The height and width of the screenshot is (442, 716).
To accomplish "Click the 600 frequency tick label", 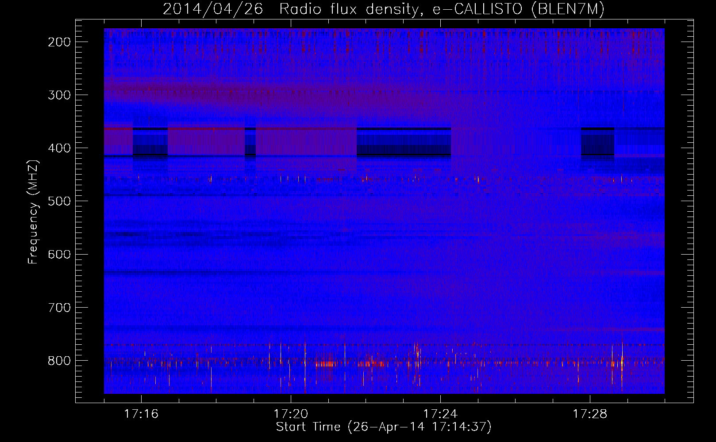I will (59, 254).
